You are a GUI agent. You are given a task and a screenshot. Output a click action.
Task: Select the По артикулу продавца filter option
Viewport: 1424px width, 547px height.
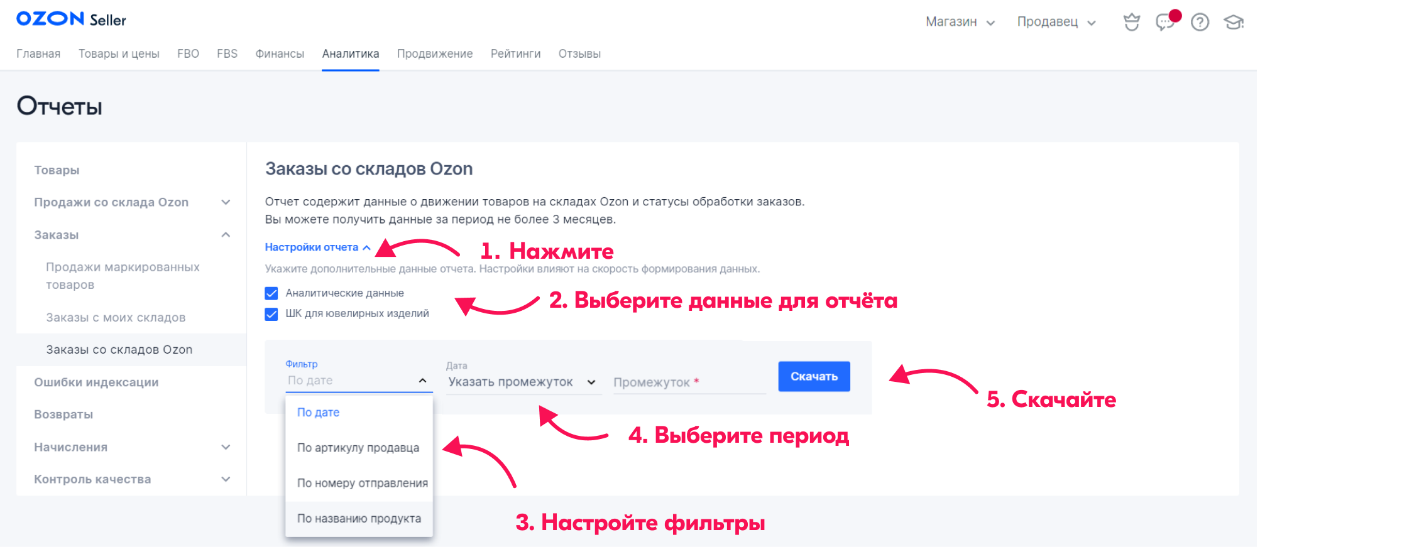(358, 448)
